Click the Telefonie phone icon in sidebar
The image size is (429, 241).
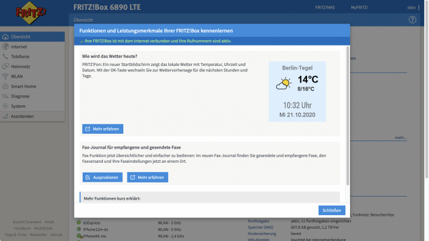[x=5, y=56]
